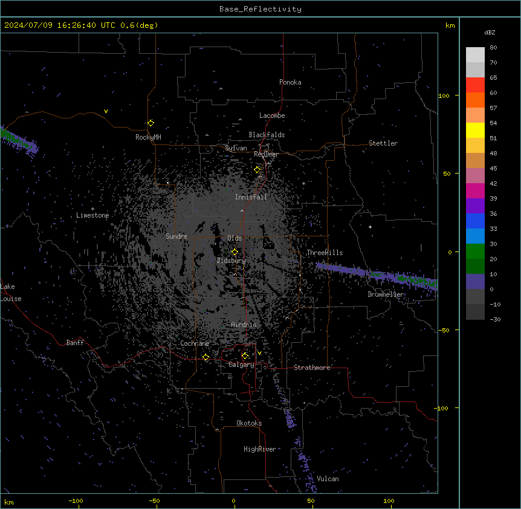
Task: Pick the magenta 39-42 dBZ legend swatch
Action: [x=475, y=190]
